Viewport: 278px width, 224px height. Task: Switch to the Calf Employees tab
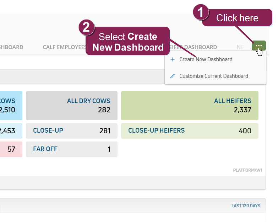tap(64, 47)
